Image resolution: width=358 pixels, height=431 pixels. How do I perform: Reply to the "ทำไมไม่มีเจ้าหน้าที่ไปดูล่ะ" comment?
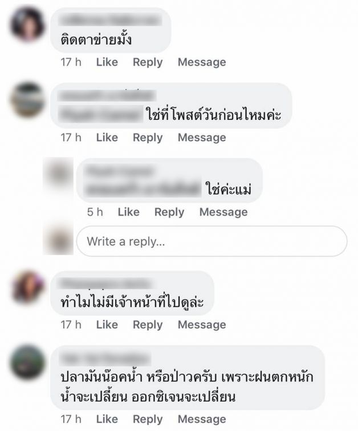point(148,325)
